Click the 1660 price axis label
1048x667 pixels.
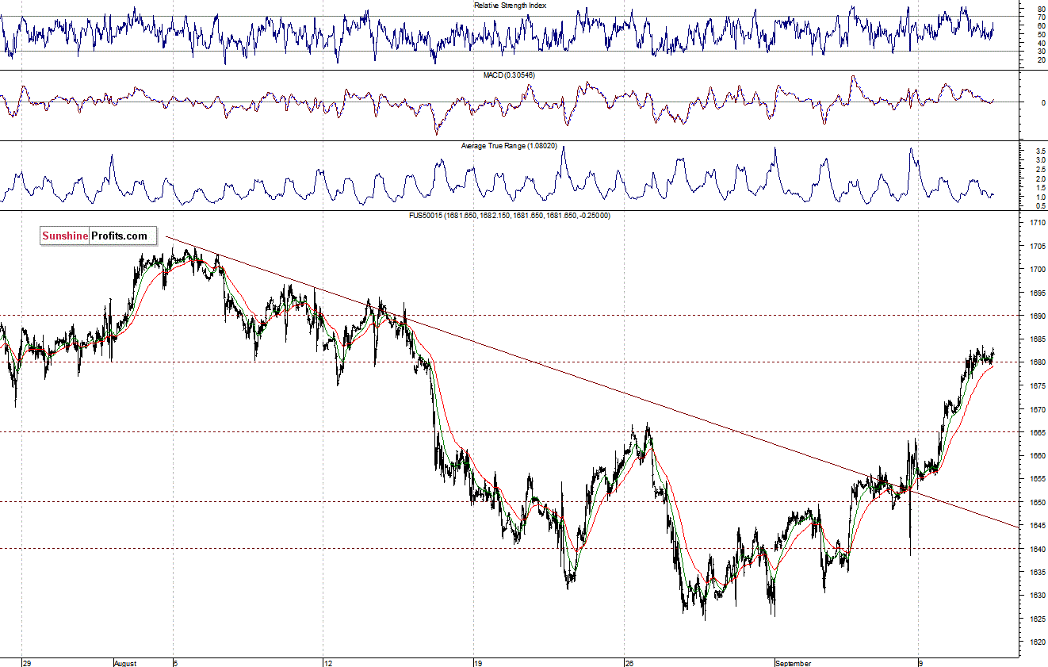tap(1037, 456)
